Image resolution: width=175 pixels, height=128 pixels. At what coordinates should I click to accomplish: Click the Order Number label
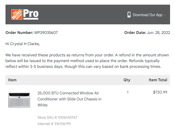coord(19,33)
